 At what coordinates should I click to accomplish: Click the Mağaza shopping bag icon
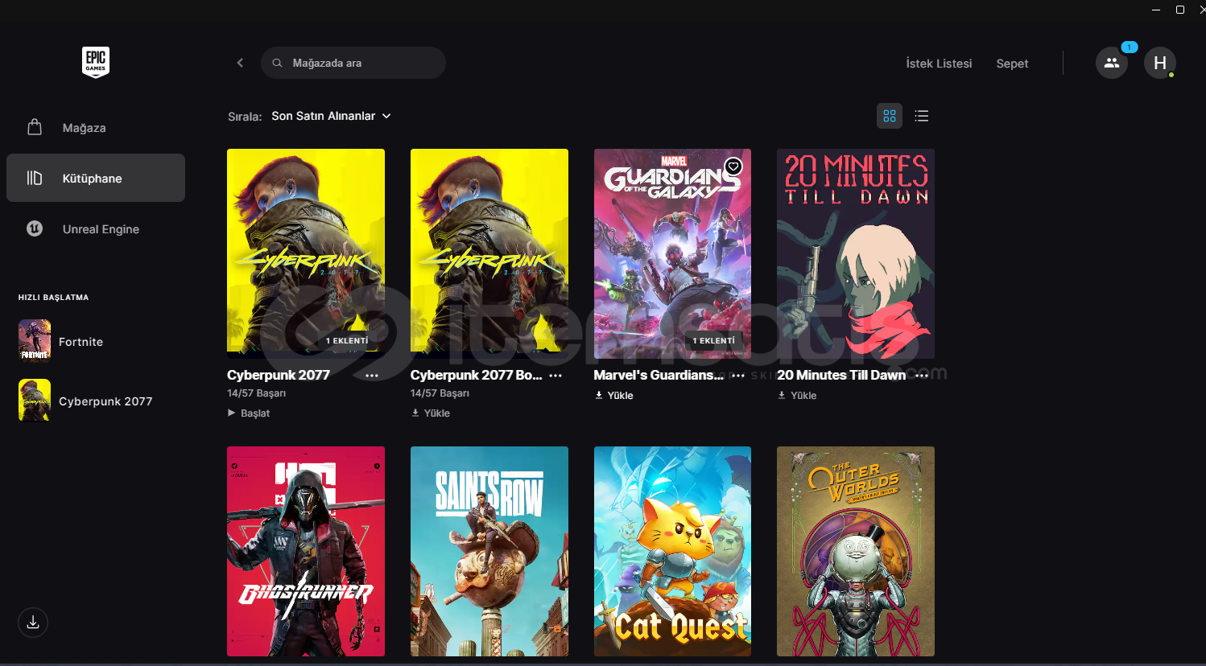pos(35,127)
